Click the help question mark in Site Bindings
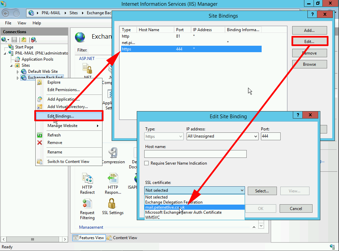 pos(313,14)
